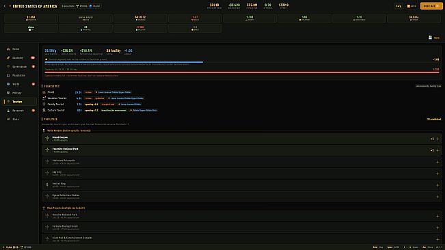
Task: Add one Grand Canyon facility with plus
Action: tap(437, 139)
